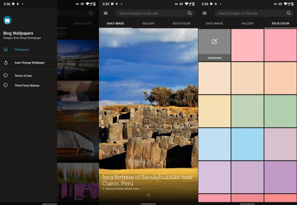Click the Wallpapers picture icon in drawer
Screen dimensions: 297x205
pos(6,49)
